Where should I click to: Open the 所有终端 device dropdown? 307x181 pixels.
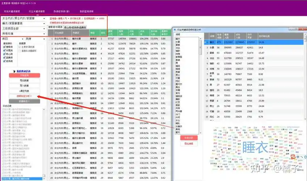click(x=23, y=34)
